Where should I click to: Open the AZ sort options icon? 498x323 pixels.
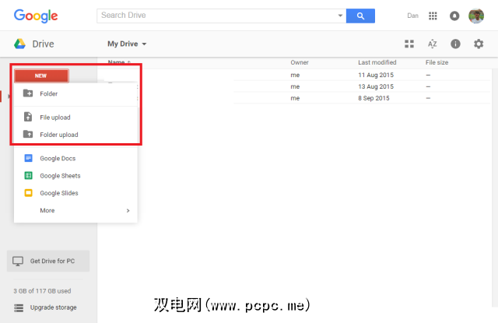pyautogui.click(x=433, y=44)
